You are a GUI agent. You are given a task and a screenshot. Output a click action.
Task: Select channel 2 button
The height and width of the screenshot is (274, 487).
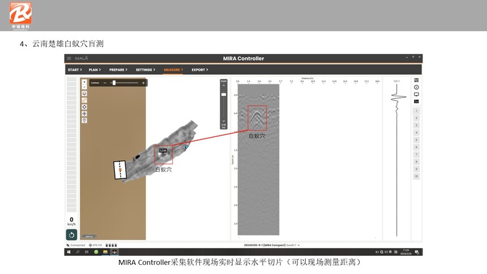pos(416,118)
